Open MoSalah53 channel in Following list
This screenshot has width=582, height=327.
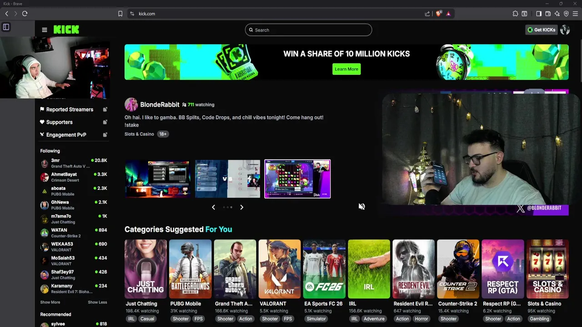(73, 261)
